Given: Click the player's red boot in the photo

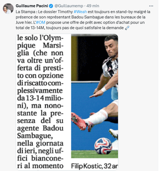Looking at the screenshot, I should [79, 121].
